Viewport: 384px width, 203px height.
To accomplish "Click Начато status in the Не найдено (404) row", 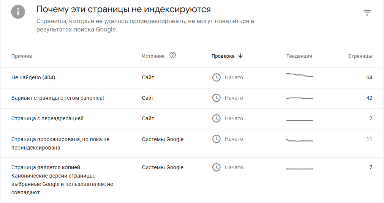I will (x=234, y=77).
